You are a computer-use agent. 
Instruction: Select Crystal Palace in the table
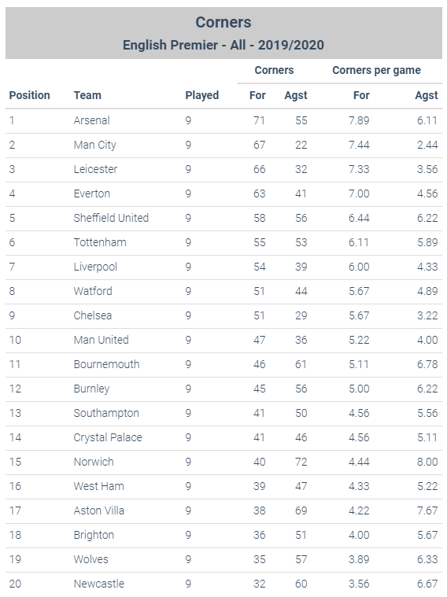(108, 437)
